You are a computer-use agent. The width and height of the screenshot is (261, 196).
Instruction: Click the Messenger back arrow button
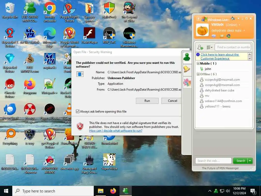pos(198,19)
